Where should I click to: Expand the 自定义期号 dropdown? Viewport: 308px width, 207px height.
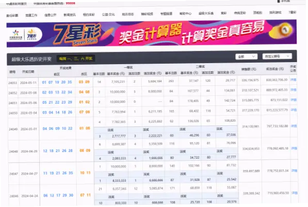pos(277,57)
